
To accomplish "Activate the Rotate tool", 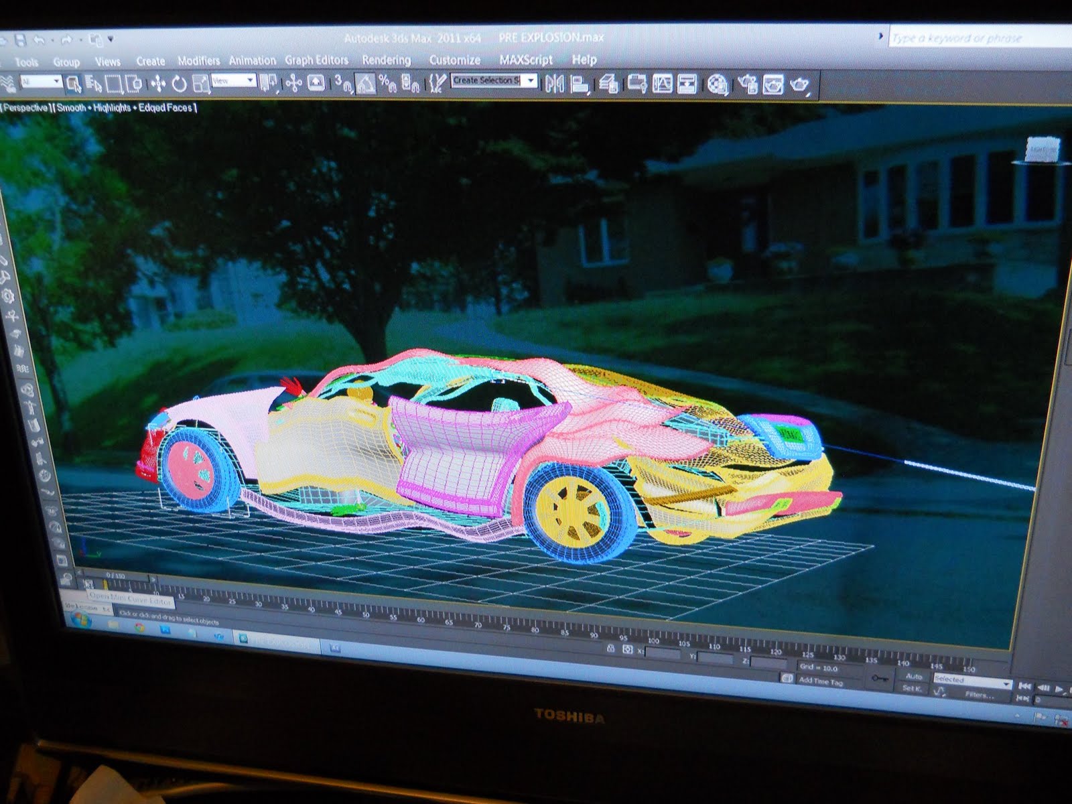I will click(179, 84).
